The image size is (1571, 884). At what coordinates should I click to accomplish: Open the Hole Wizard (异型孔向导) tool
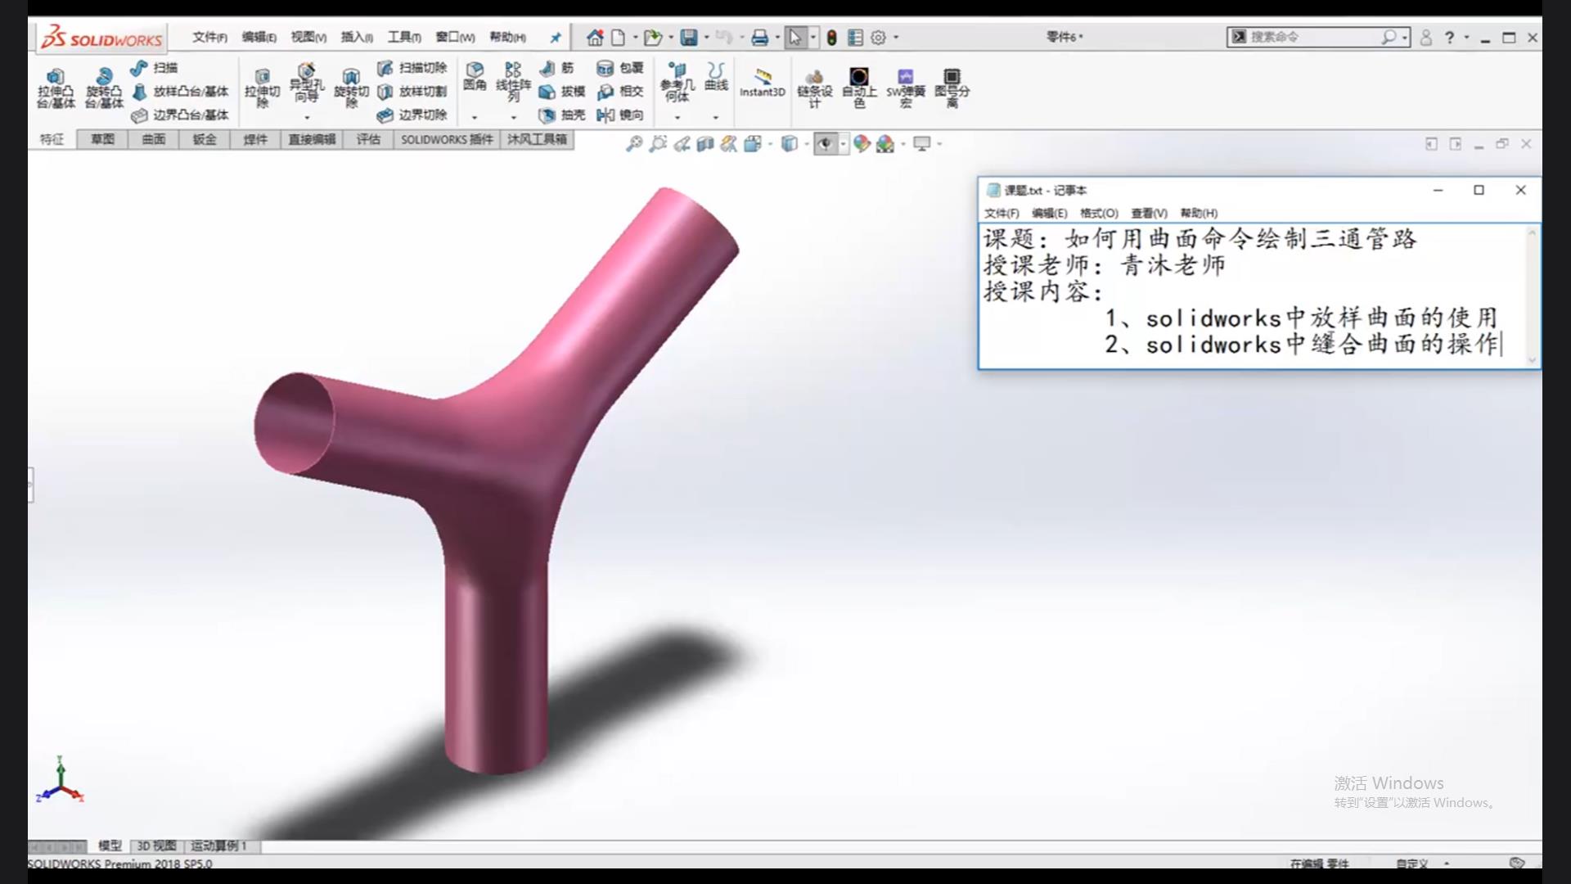[307, 83]
